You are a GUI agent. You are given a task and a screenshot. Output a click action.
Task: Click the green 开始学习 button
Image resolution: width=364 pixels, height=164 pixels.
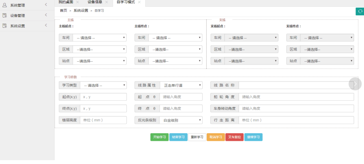click(x=159, y=137)
